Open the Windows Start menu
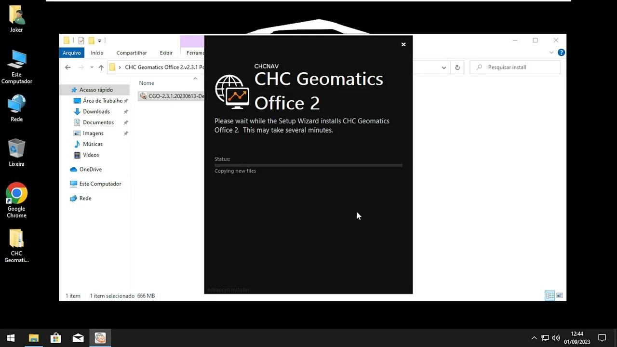 point(11,338)
